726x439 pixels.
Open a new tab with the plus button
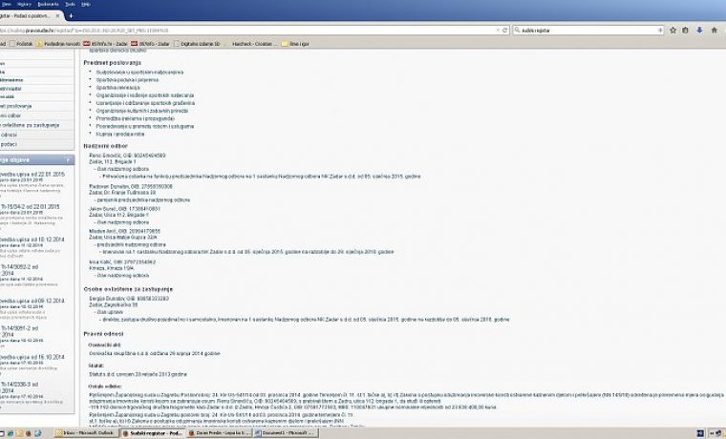coord(71,15)
